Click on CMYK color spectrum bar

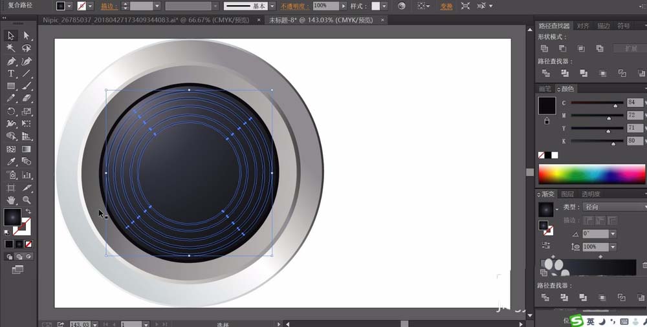coord(592,174)
